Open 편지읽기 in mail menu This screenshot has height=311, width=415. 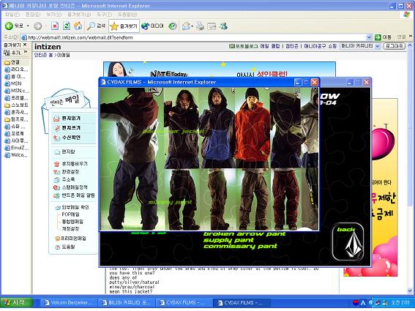(67, 119)
